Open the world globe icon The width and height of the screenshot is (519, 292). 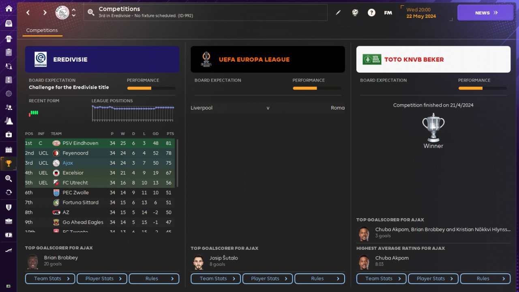click(x=355, y=13)
